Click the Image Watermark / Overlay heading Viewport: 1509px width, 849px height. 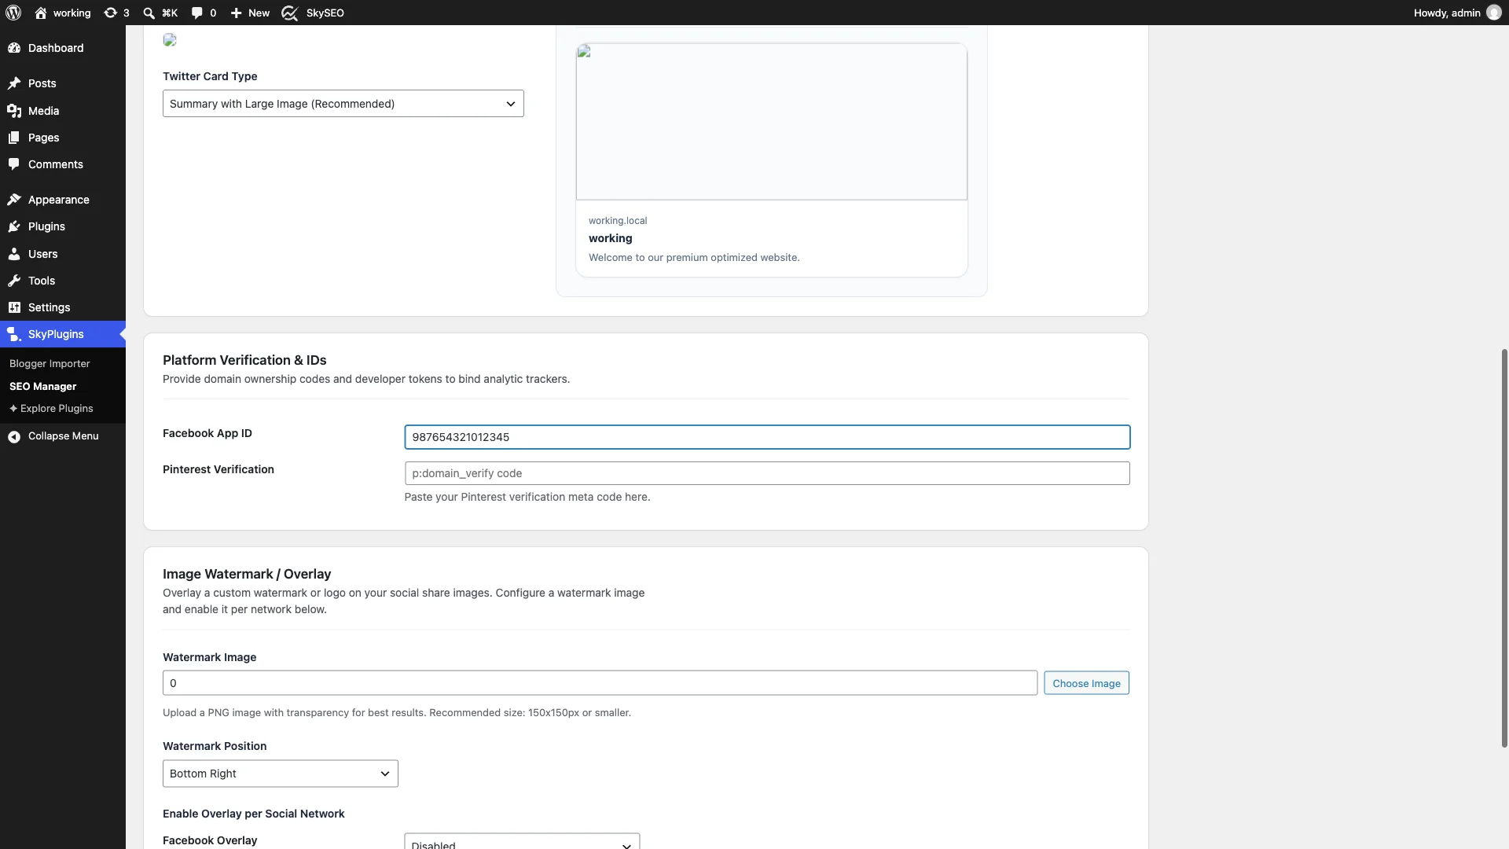(x=247, y=574)
